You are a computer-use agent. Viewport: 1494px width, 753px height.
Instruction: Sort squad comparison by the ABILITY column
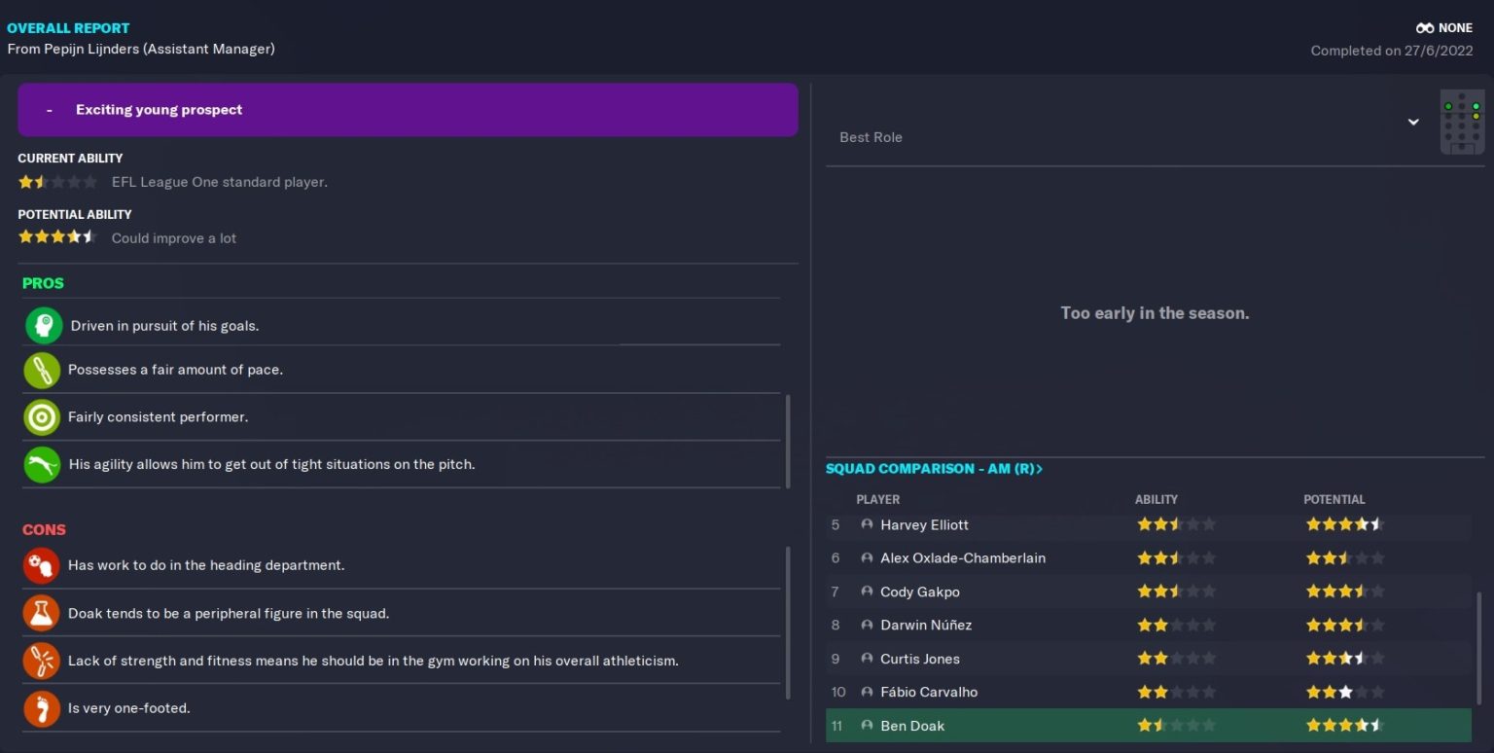pos(1156,499)
